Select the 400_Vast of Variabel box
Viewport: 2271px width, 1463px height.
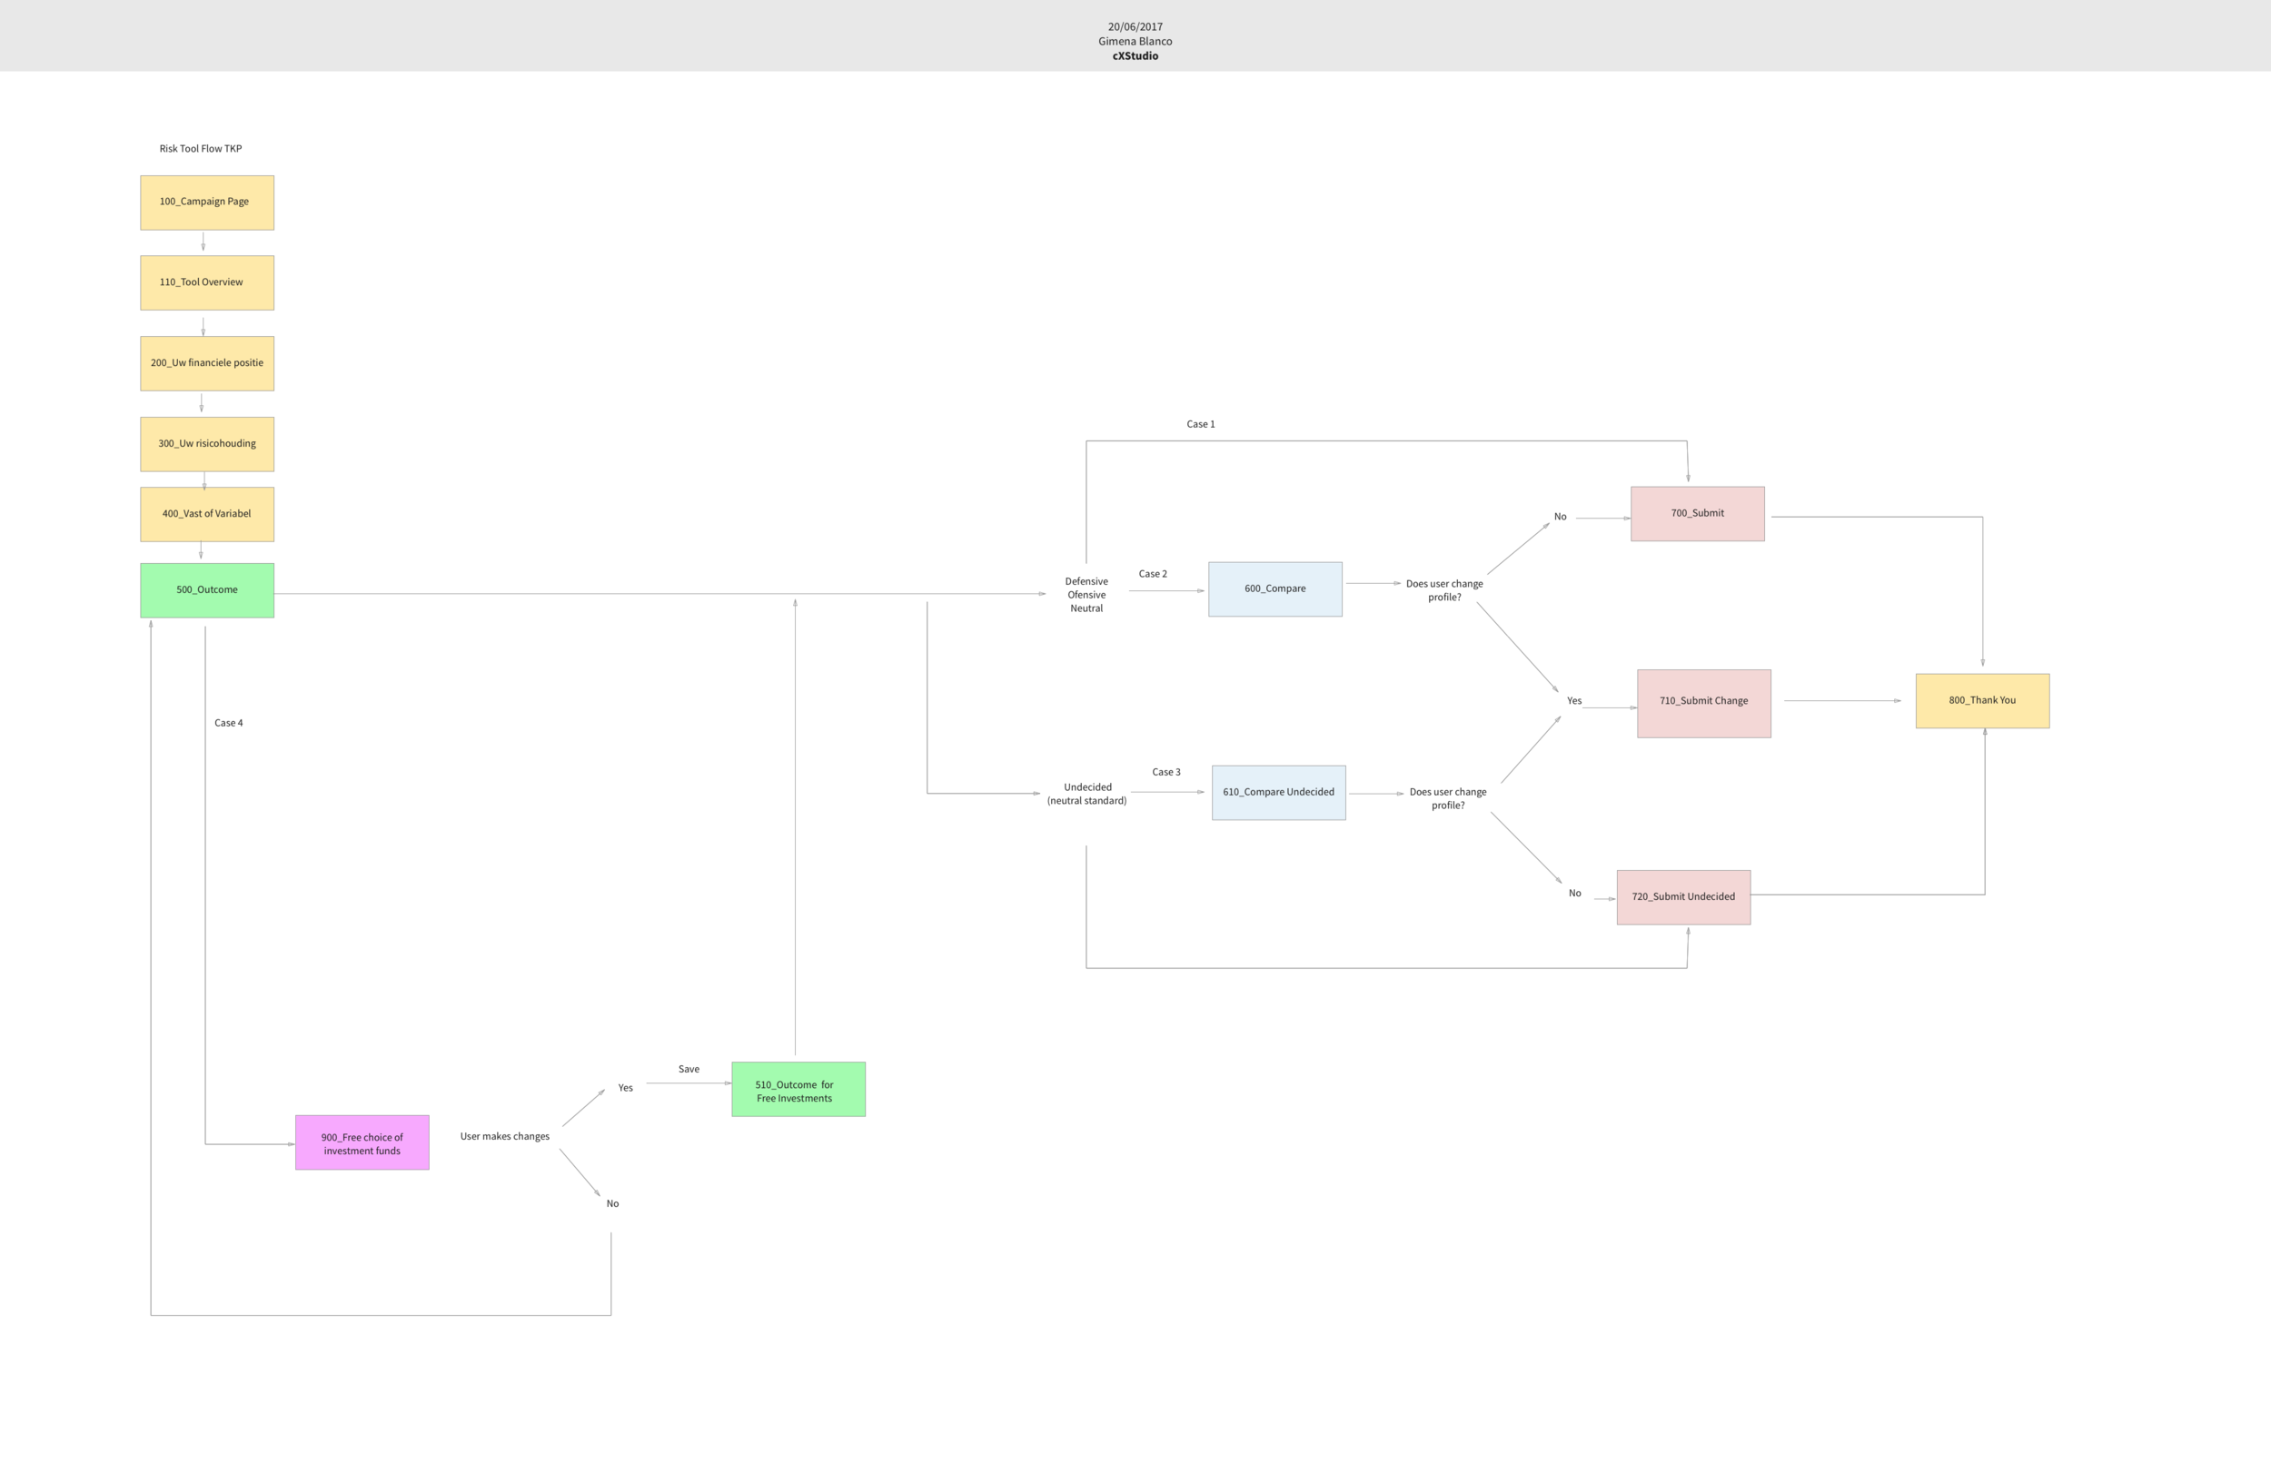coord(207,514)
